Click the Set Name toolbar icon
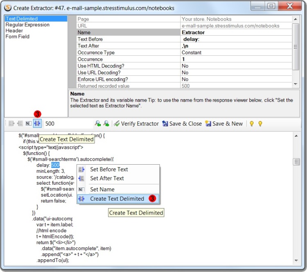This screenshot has height=272, width=307. tap(29, 123)
